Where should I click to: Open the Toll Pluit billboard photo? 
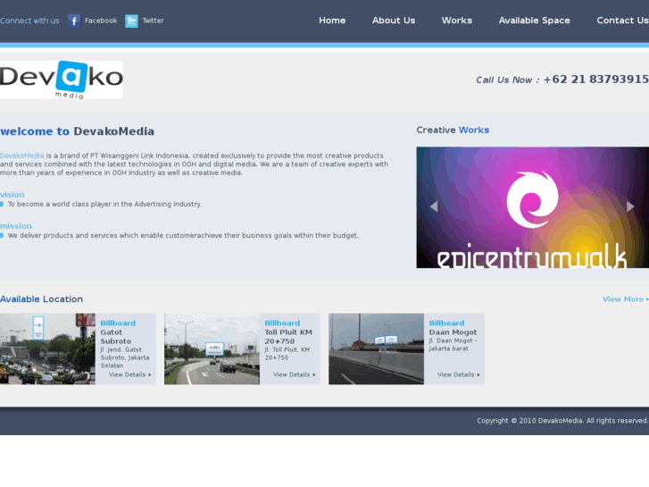(212, 349)
